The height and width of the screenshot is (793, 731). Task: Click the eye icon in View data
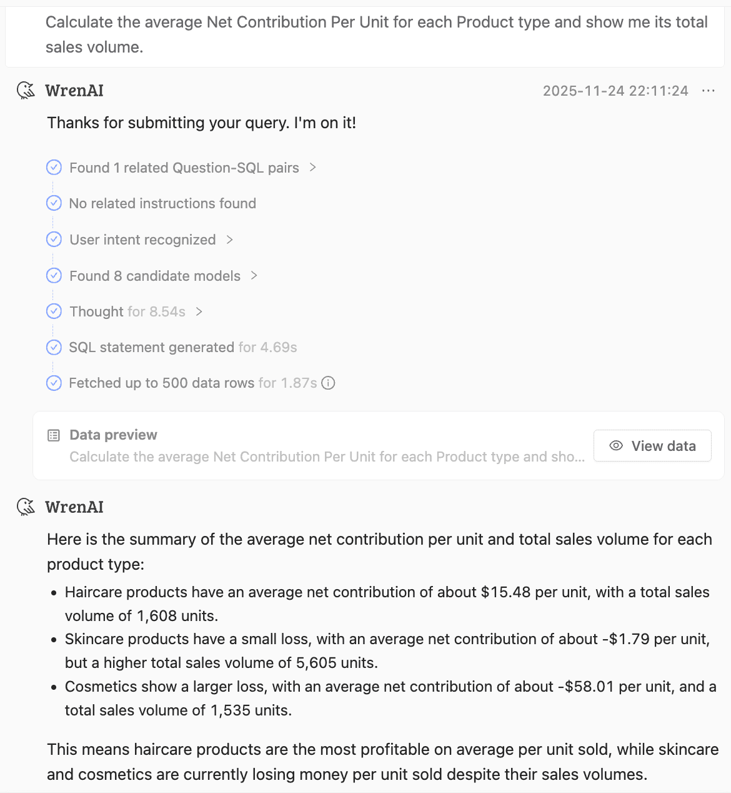(616, 446)
